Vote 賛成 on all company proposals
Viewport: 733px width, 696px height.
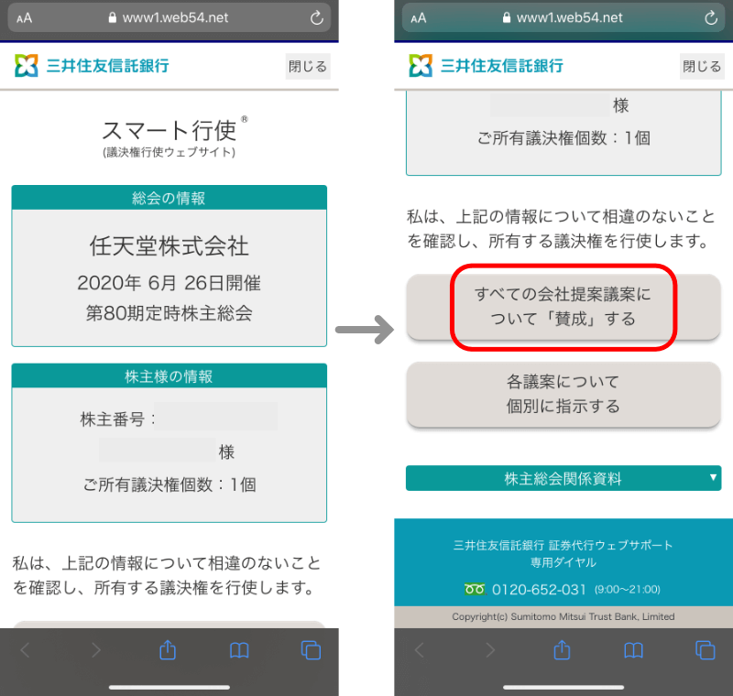tap(563, 307)
